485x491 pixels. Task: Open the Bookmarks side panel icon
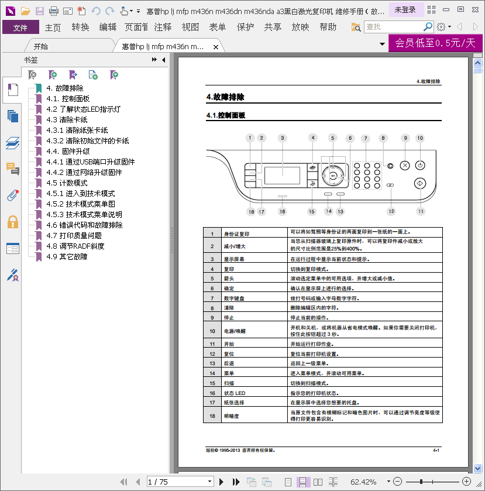[x=12, y=90]
